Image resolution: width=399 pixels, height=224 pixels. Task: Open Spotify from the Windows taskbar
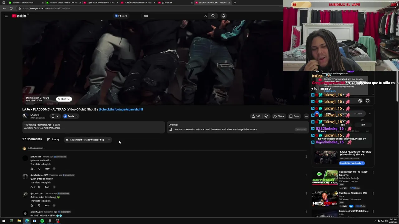pos(42,221)
